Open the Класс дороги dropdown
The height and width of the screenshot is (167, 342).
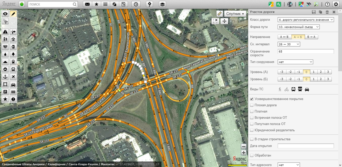(306, 19)
